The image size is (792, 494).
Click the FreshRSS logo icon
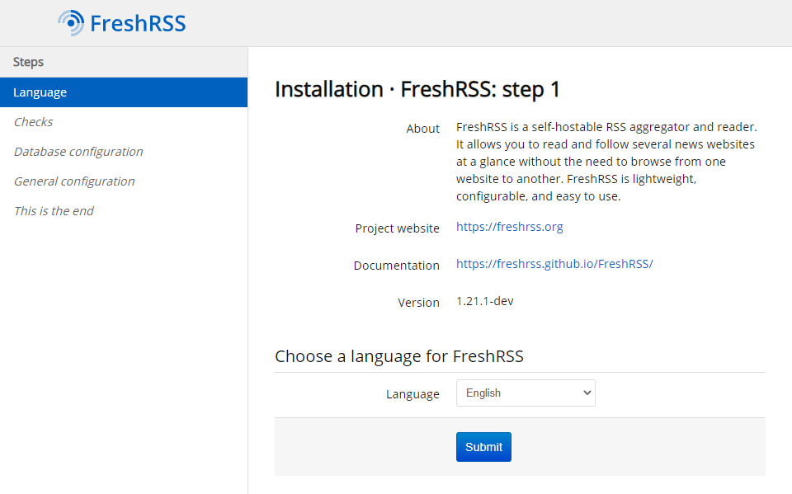click(69, 21)
